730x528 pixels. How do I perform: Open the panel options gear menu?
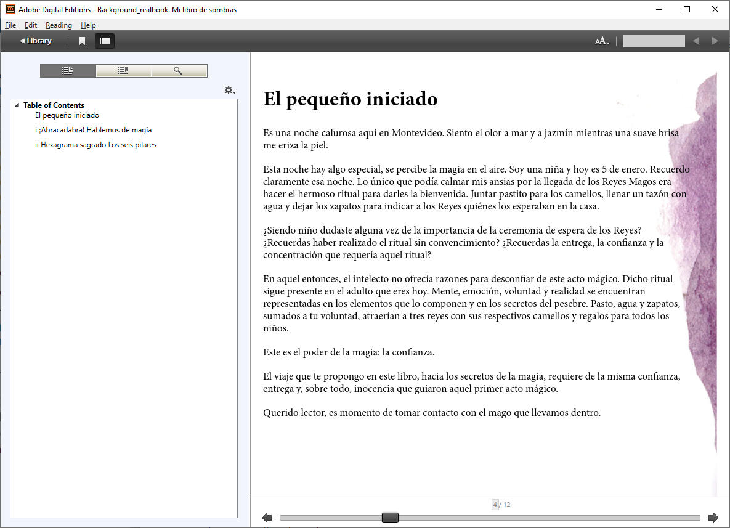230,91
